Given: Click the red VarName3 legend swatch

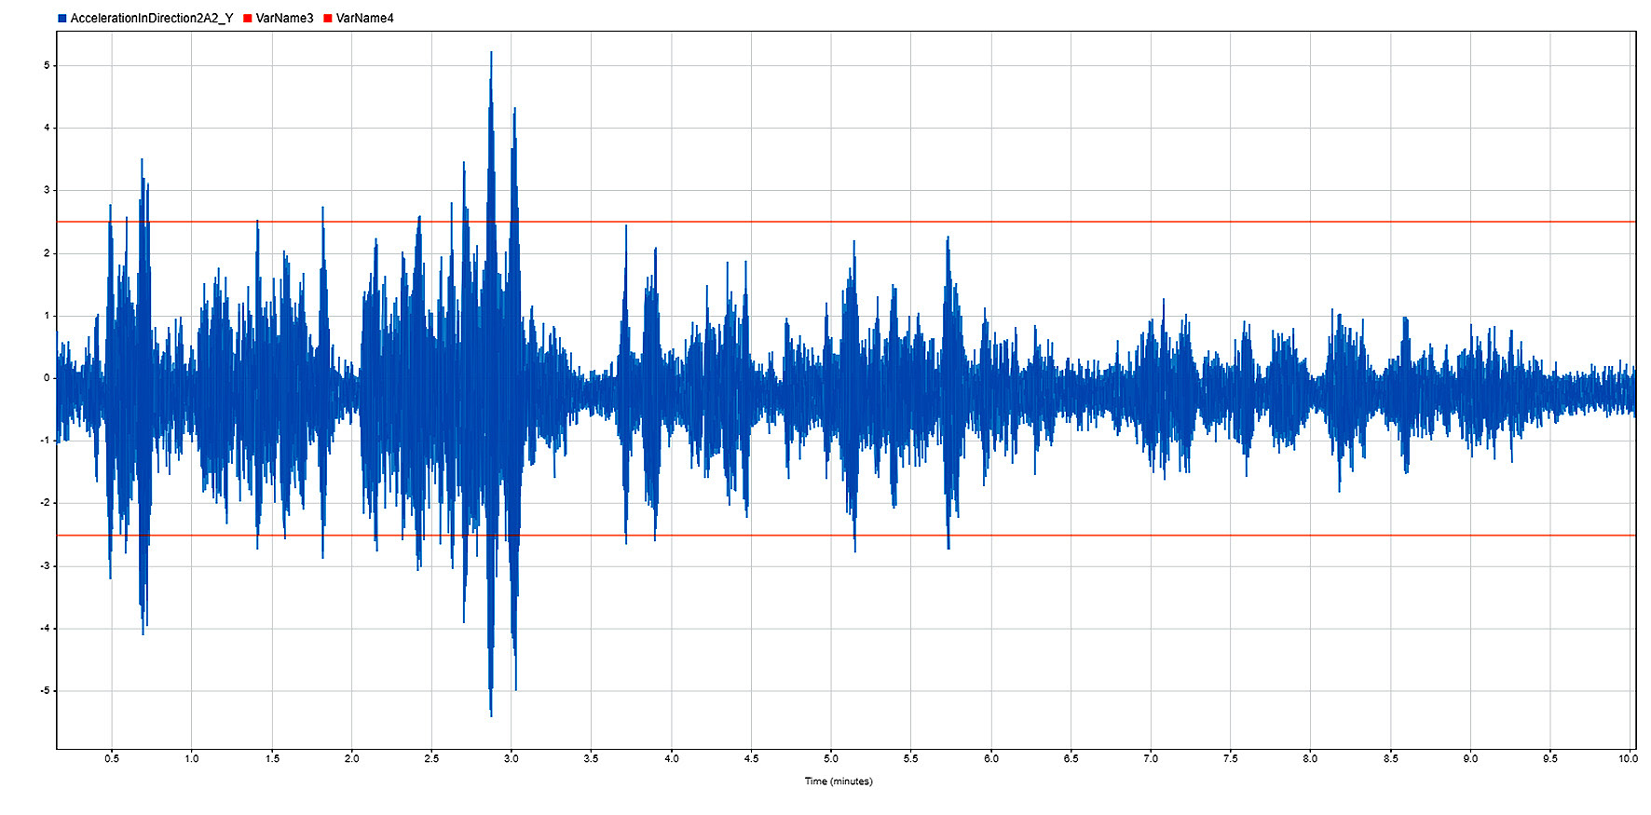Looking at the screenshot, I should click(248, 19).
